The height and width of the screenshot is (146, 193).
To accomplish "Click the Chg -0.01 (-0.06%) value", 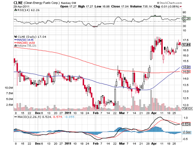I will point(167,6).
